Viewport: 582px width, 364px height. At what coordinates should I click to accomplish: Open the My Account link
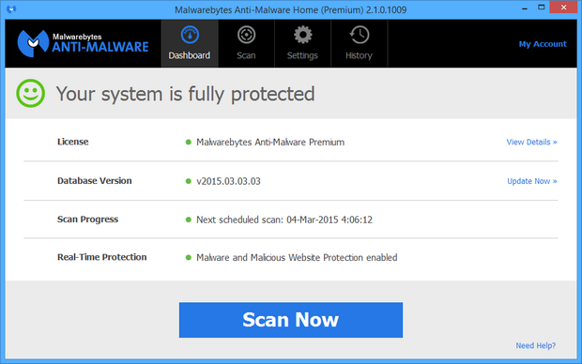pos(543,44)
